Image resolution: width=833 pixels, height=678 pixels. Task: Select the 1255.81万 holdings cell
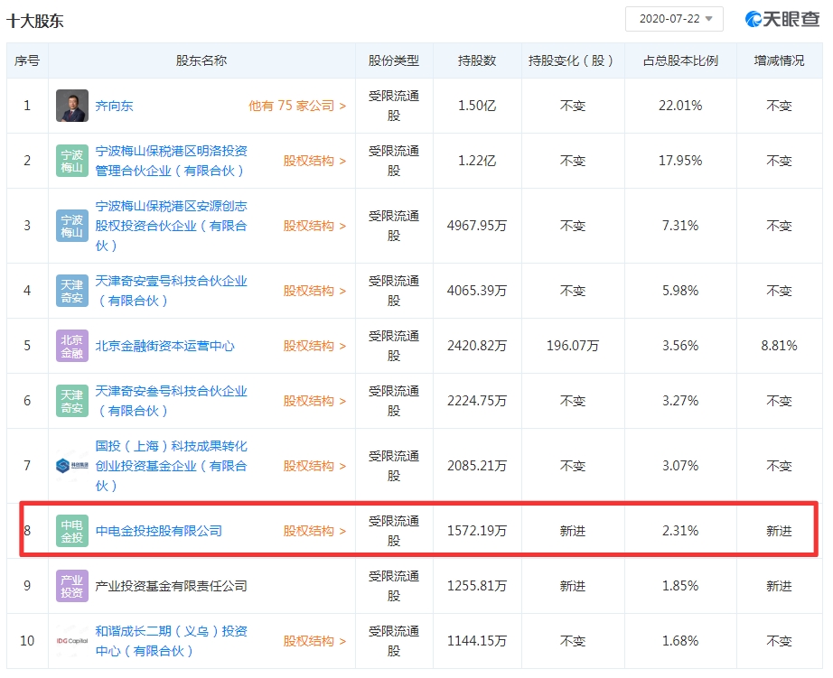pyautogui.click(x=477, y=586)
